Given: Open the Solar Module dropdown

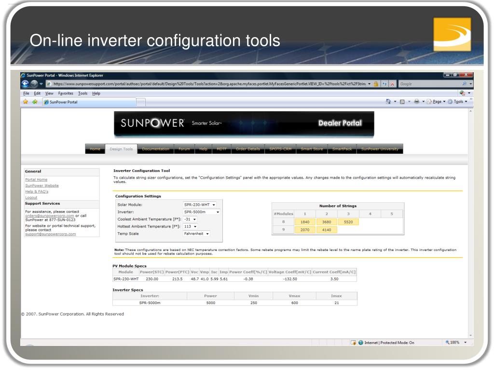Looking at the screenshot, I should coord(199,205).
